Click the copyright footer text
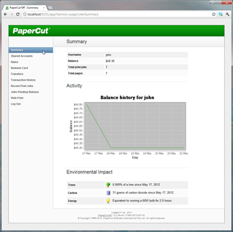The height and width of the screenshot is (232, 233). pos(121,218)
